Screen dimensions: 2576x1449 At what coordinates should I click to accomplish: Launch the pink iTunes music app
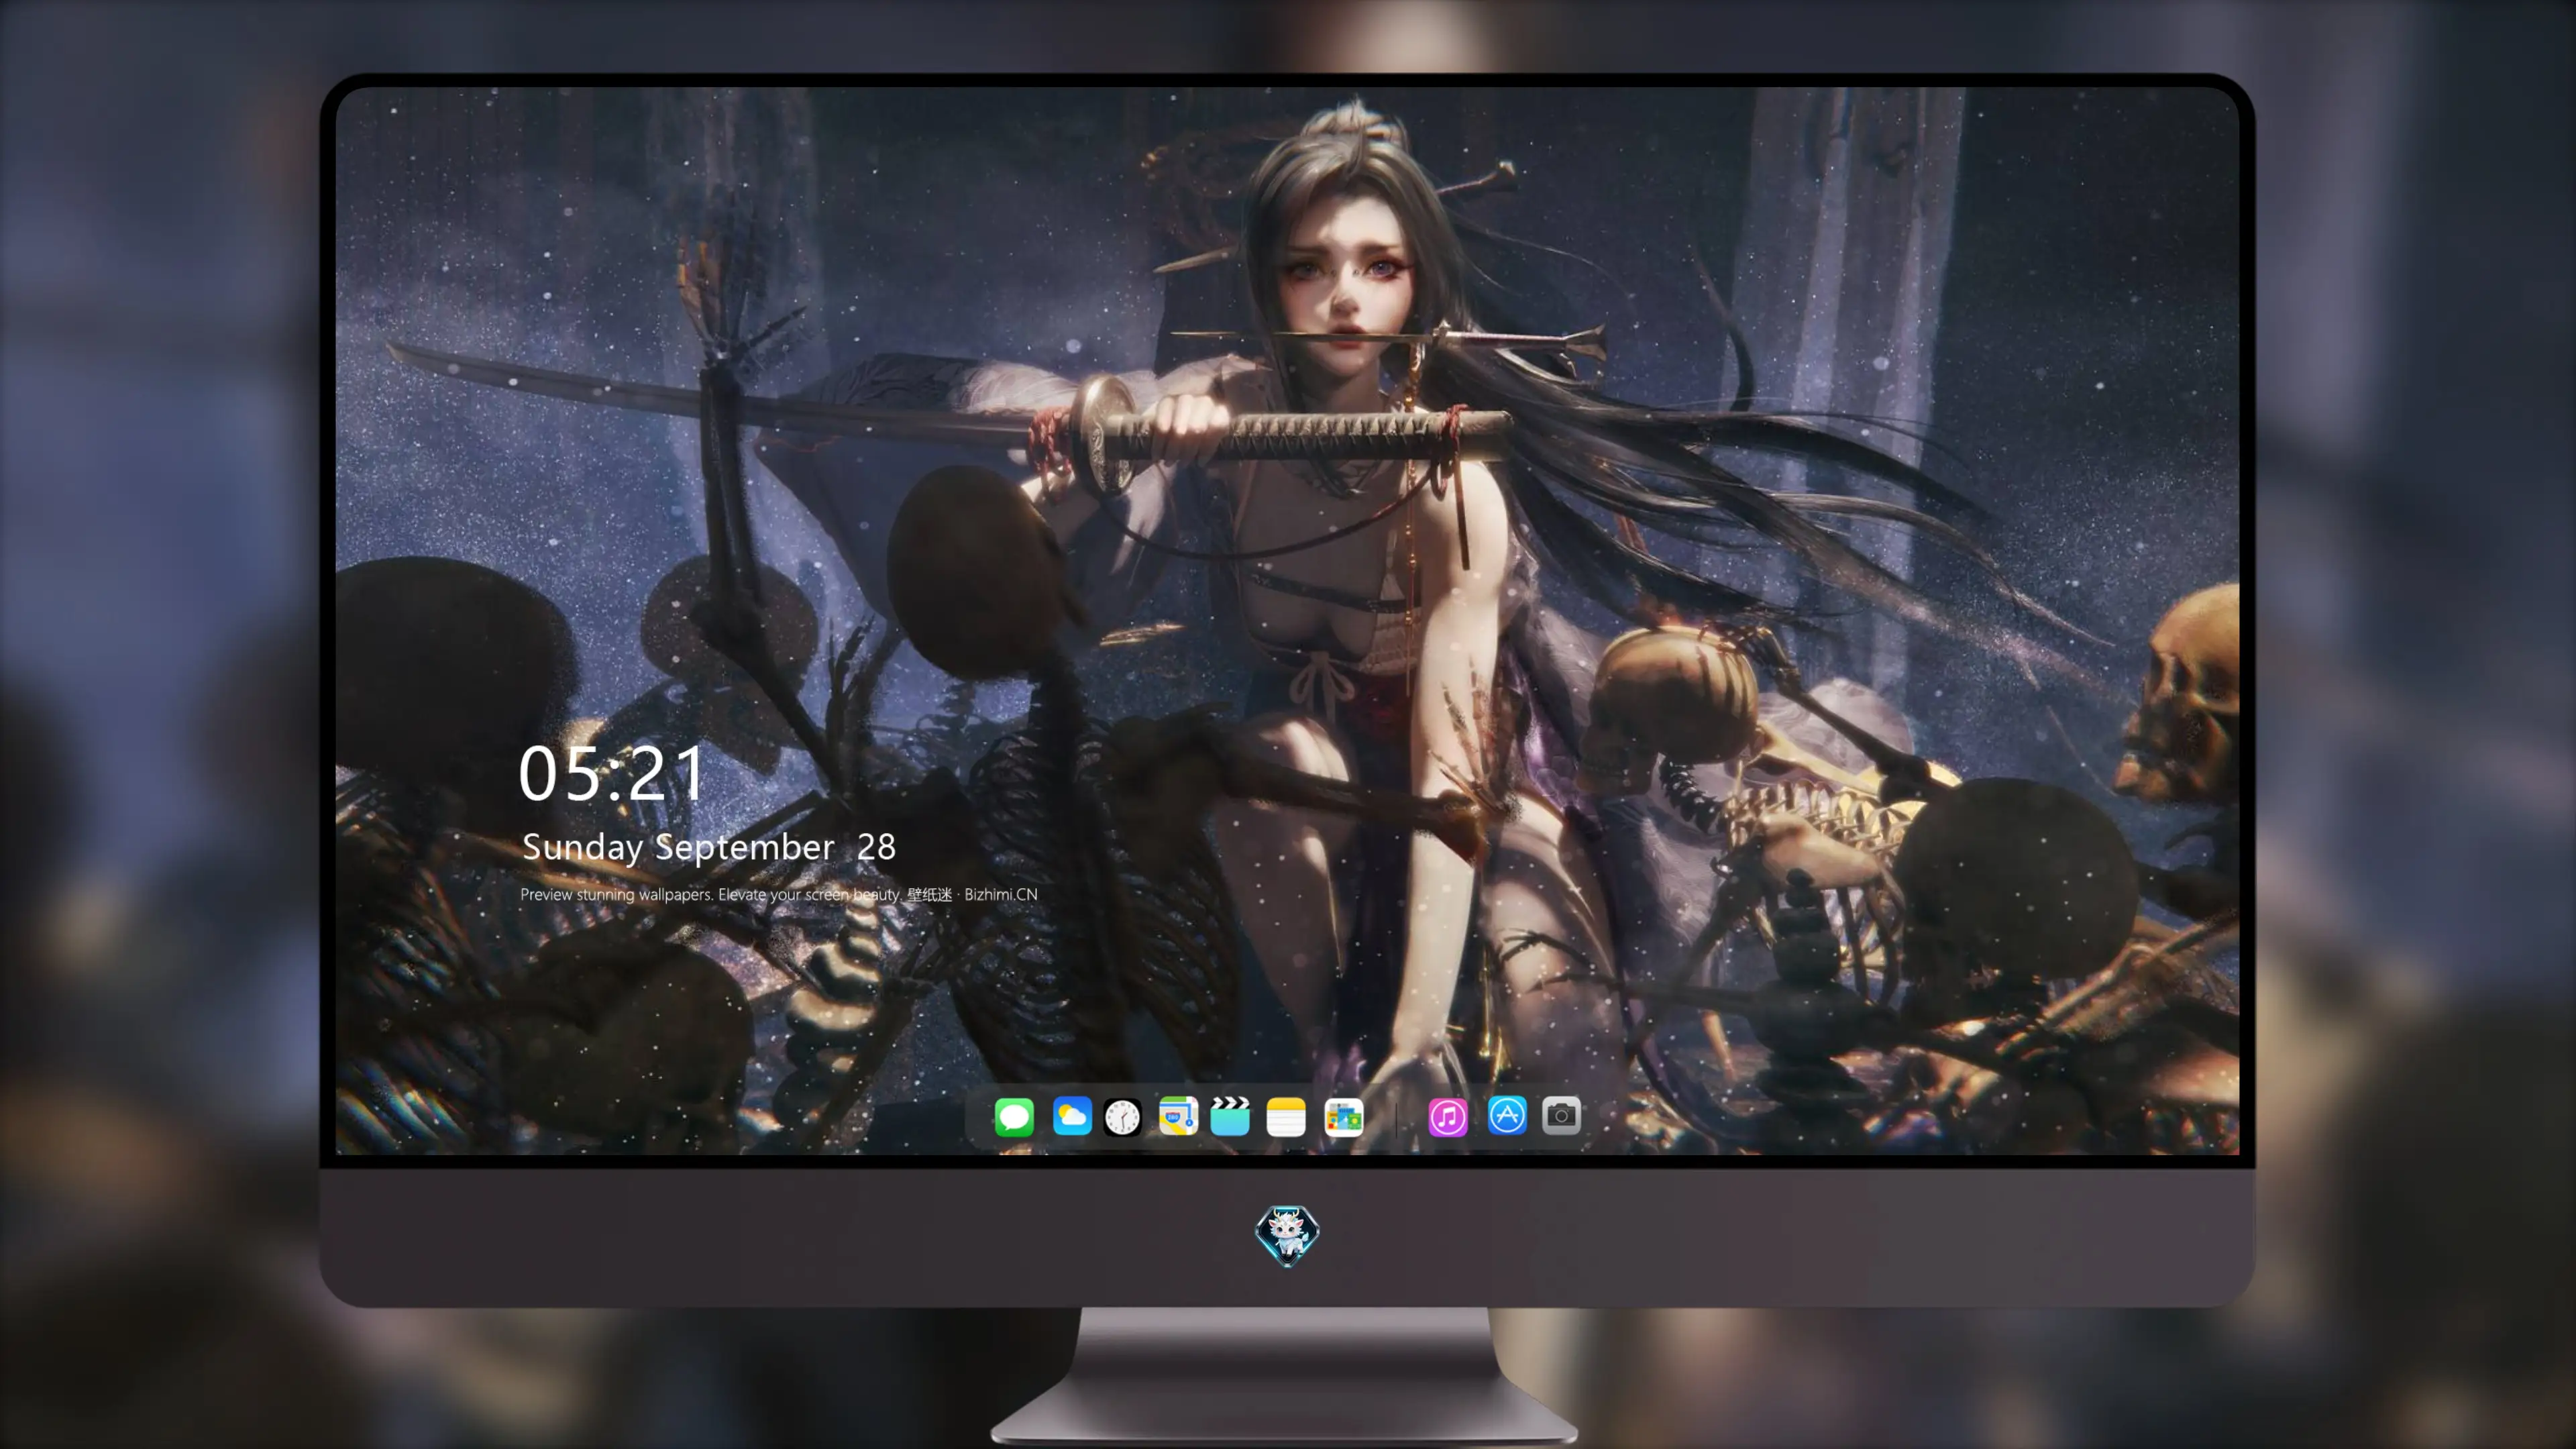tap(1448, 1116)
